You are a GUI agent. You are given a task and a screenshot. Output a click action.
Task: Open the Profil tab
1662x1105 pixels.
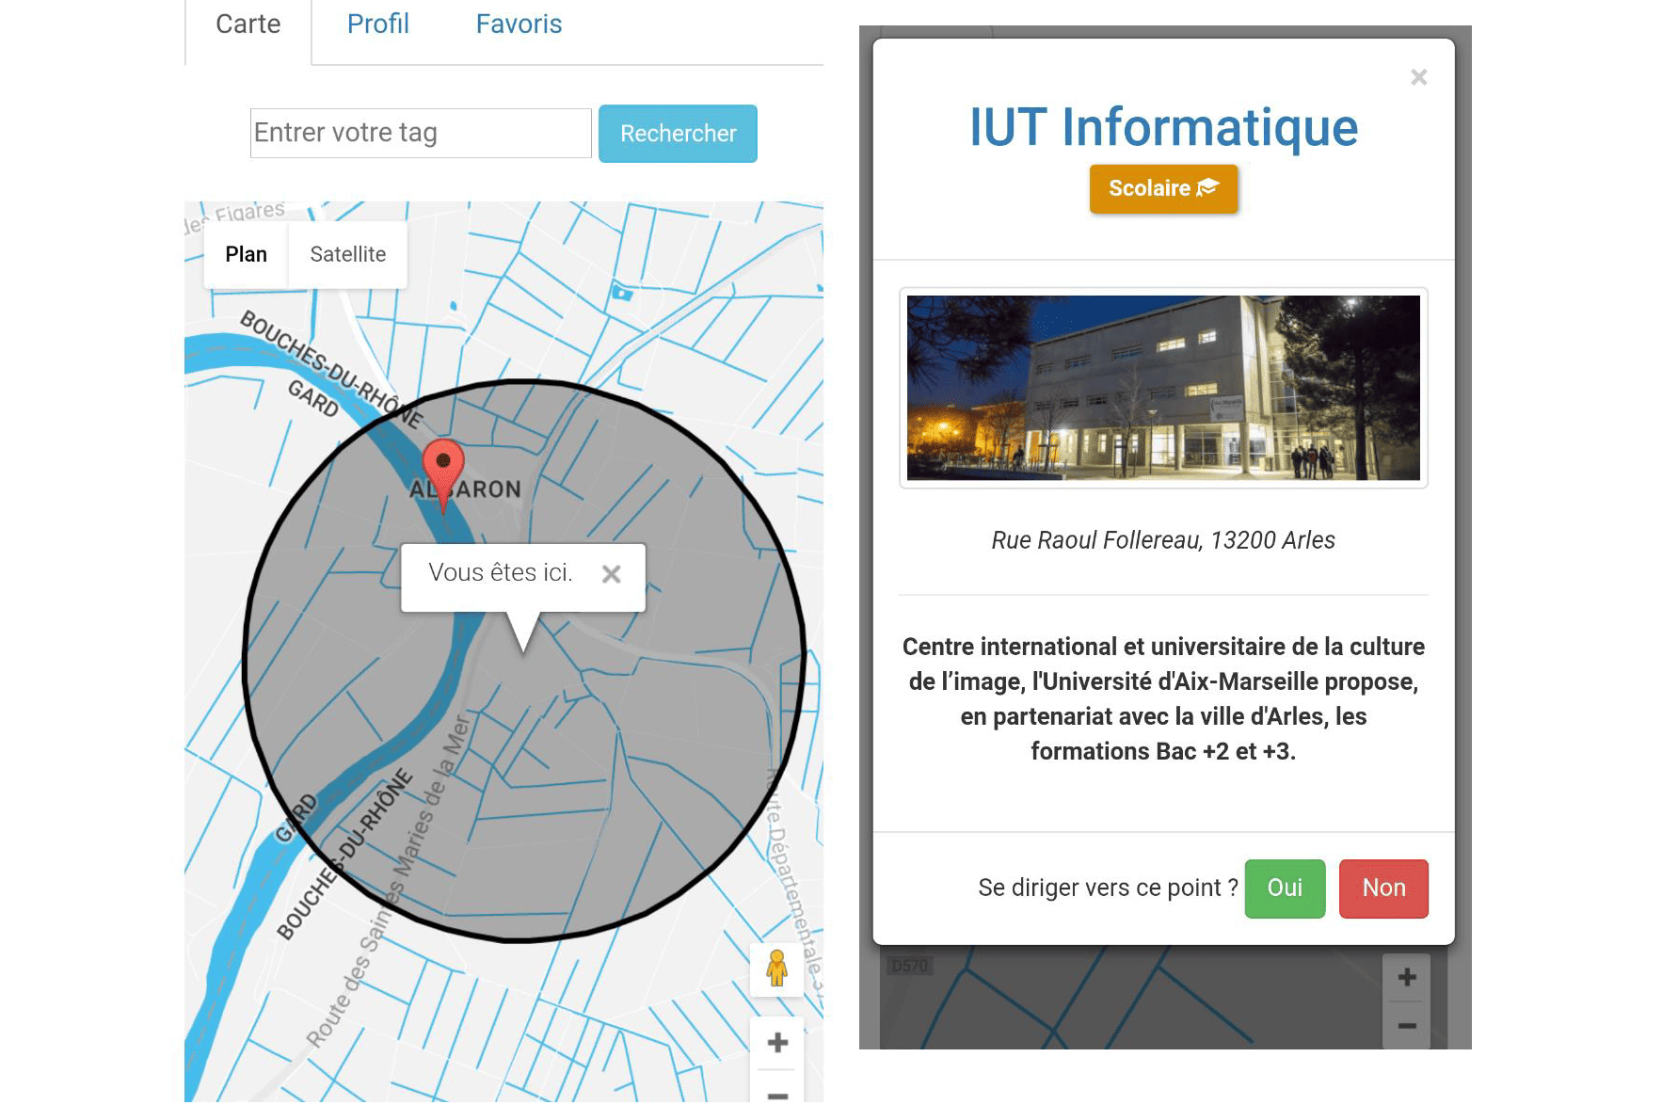tap(378, 24)
